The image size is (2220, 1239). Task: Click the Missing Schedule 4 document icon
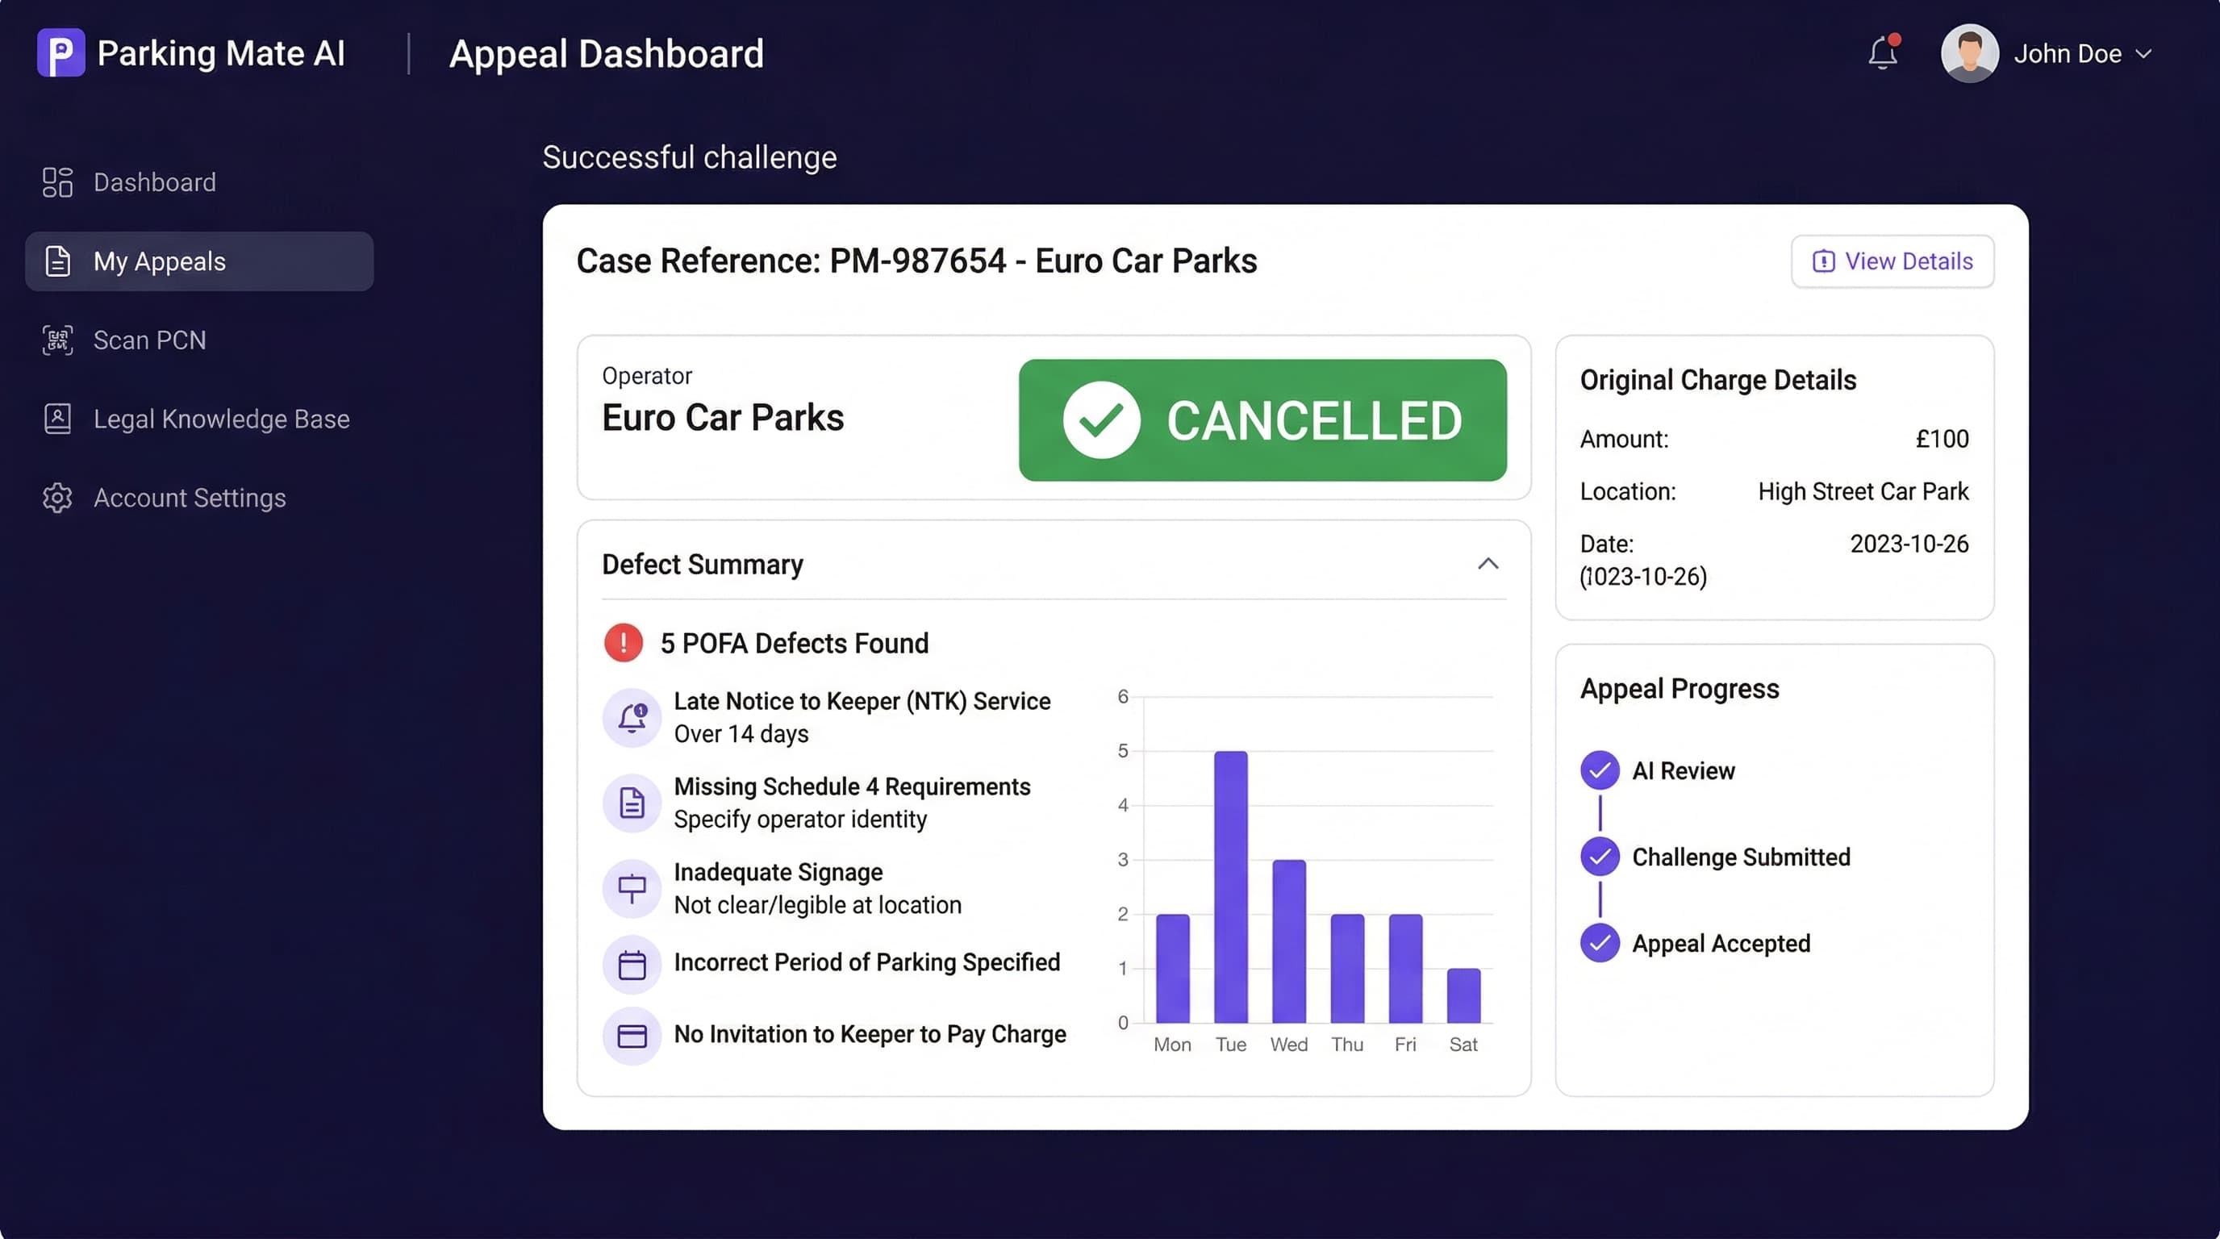[x=632, y=802]
